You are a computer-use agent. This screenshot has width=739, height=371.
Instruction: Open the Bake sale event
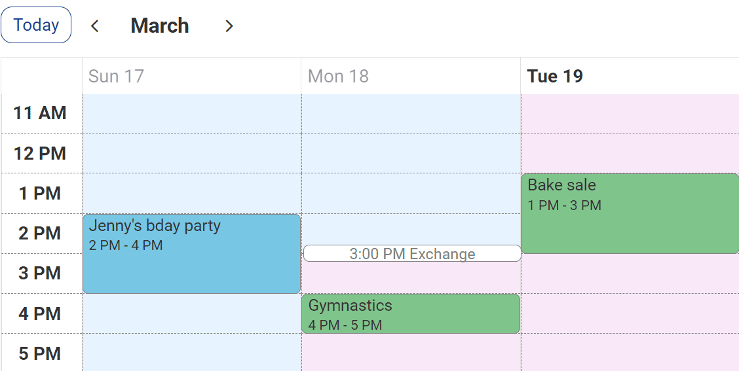pos(630,213)
